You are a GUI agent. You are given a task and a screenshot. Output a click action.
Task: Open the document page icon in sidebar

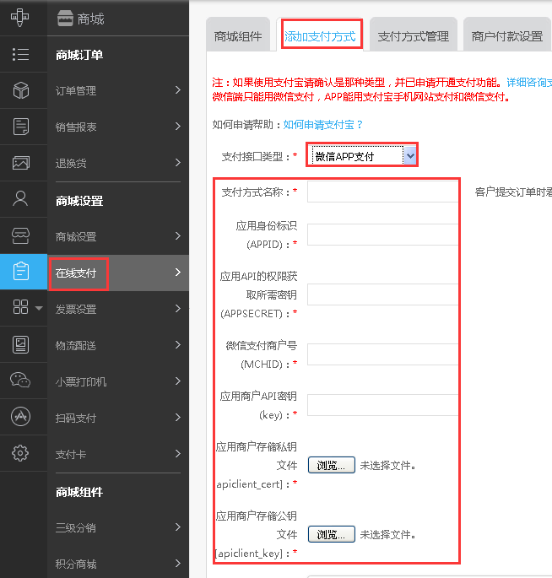21,127
